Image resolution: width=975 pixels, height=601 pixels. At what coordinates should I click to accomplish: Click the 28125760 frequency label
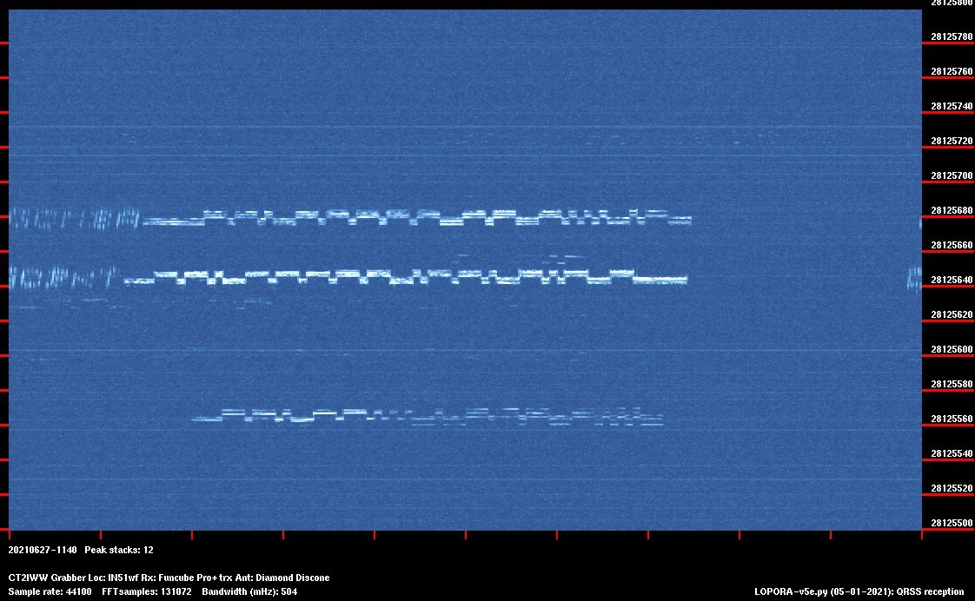[x=952, y=72]
